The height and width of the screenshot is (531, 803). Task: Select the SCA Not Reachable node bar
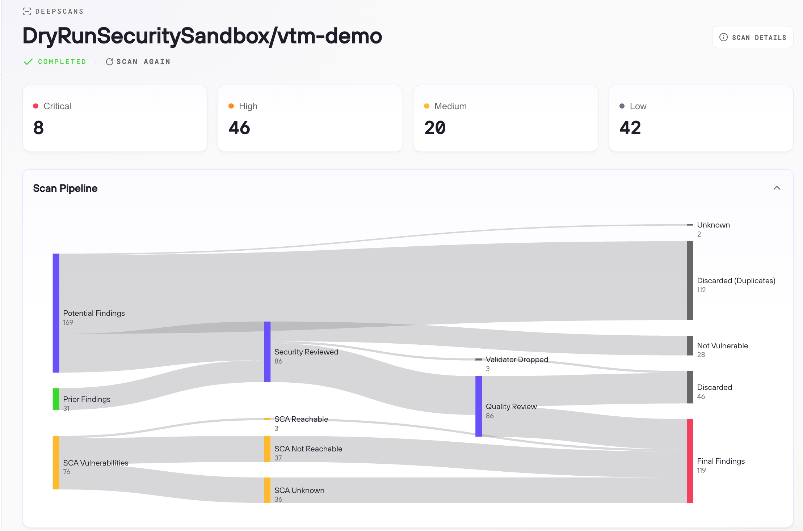click(267, 449)
